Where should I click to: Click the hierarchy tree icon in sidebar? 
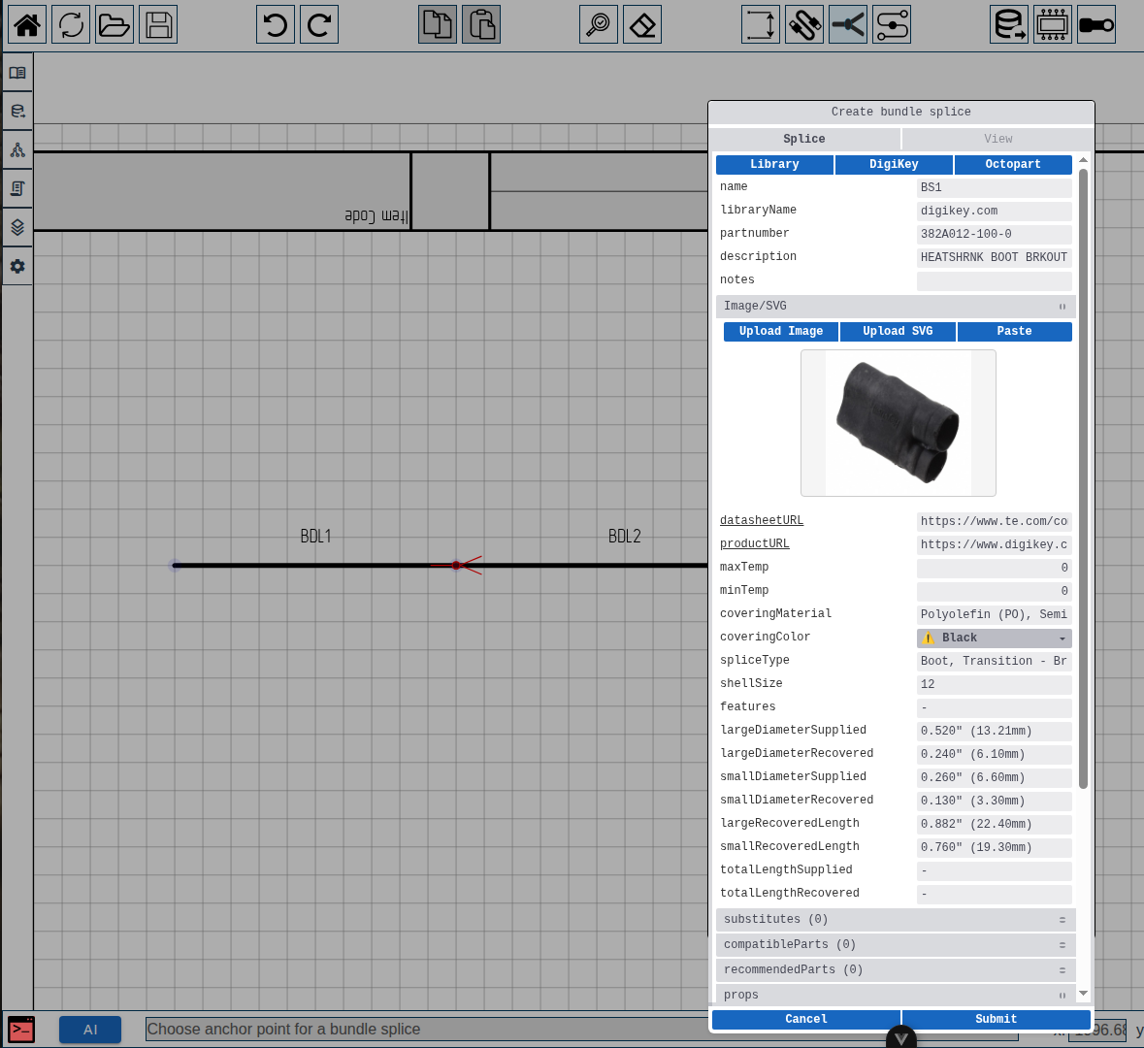pos(17,149)
